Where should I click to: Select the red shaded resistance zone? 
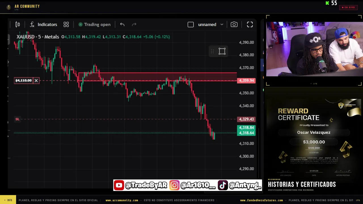pos(157,76)
